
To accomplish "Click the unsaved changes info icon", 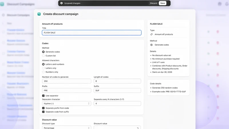I will tap(62, 3).
